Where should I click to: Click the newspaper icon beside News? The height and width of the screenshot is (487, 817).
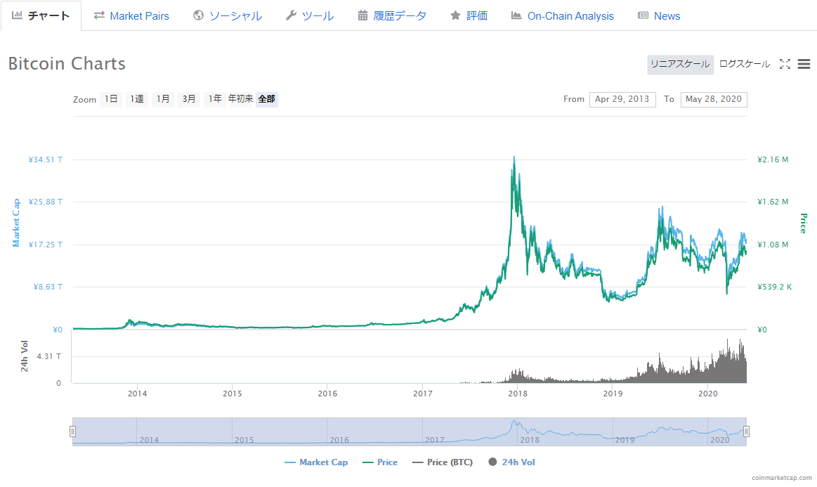point(643,15)
